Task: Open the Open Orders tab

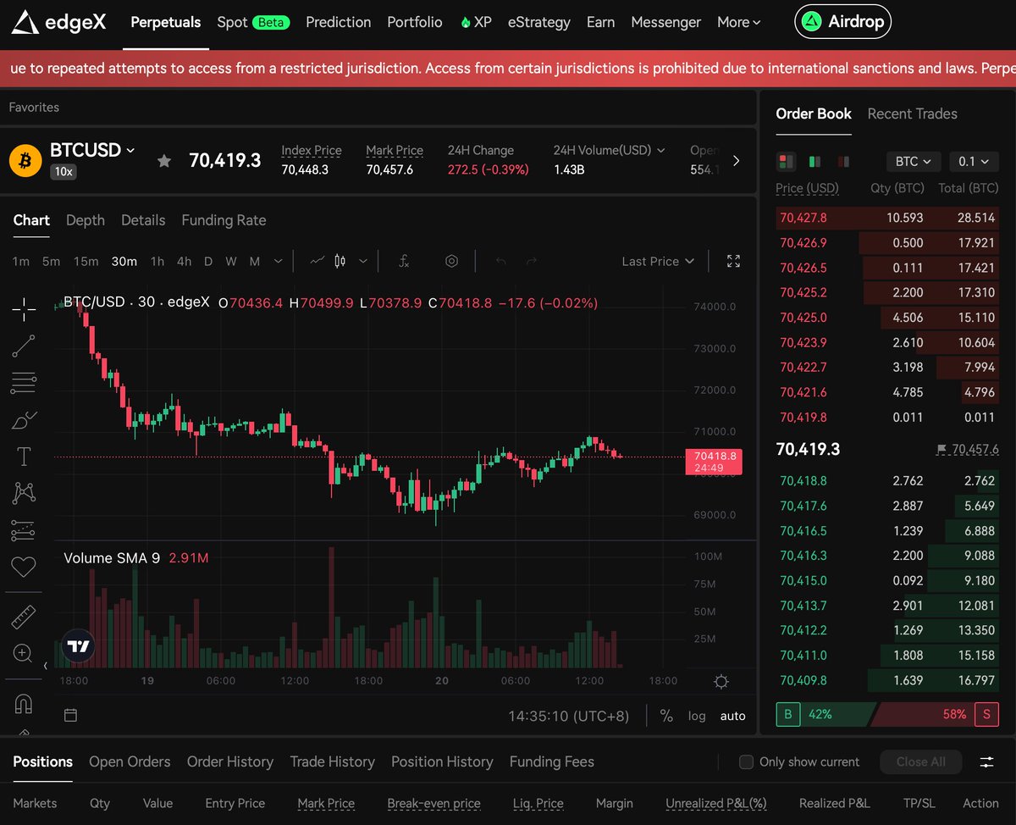Action: tap(130, 761)
